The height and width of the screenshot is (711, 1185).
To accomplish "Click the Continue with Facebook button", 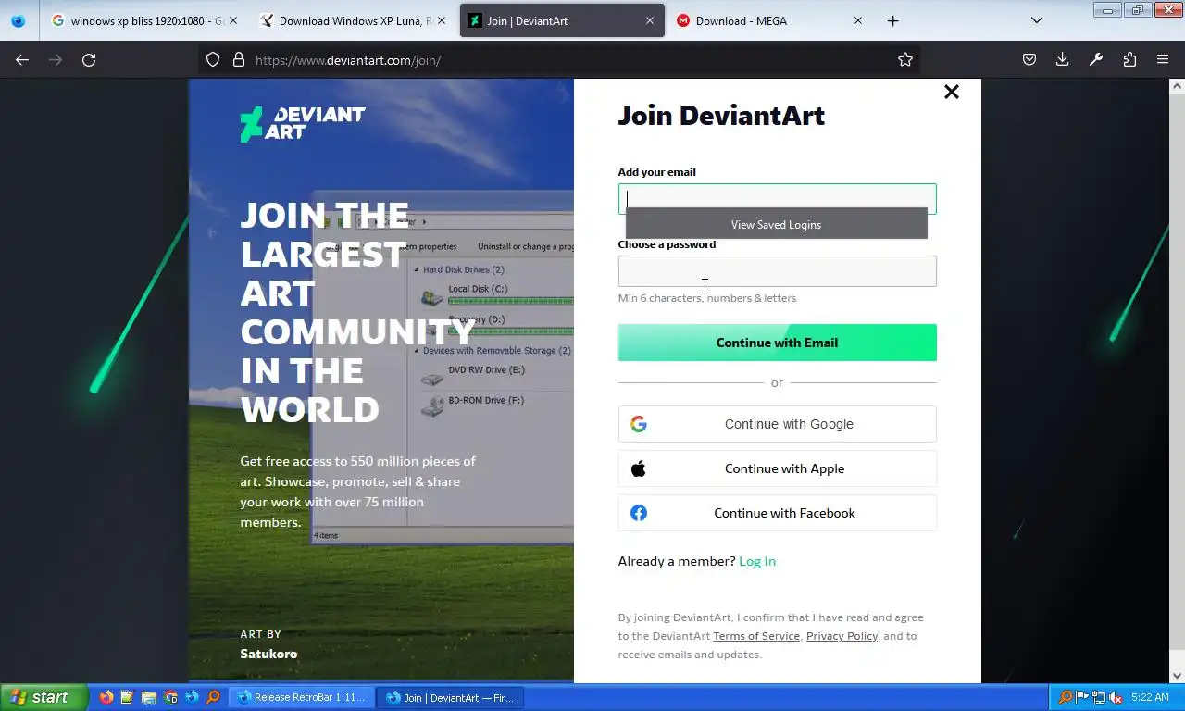I will [x=777, y=513].
